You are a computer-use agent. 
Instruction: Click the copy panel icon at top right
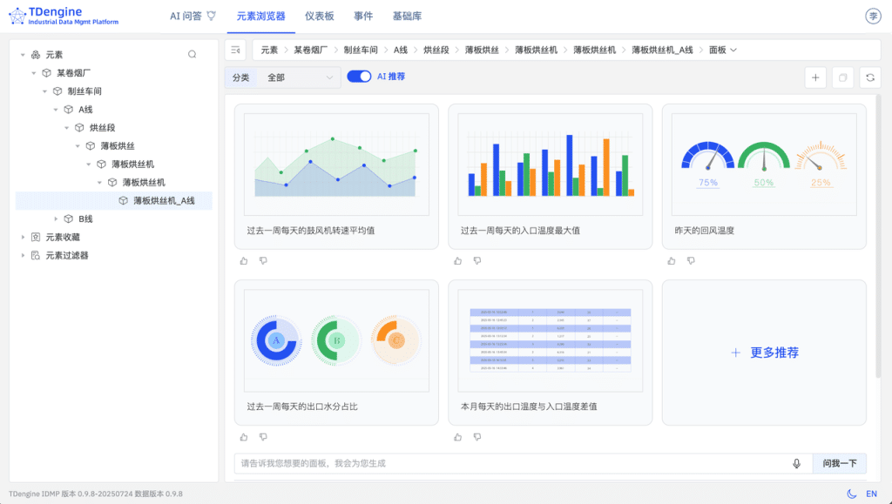click(842, 77)
